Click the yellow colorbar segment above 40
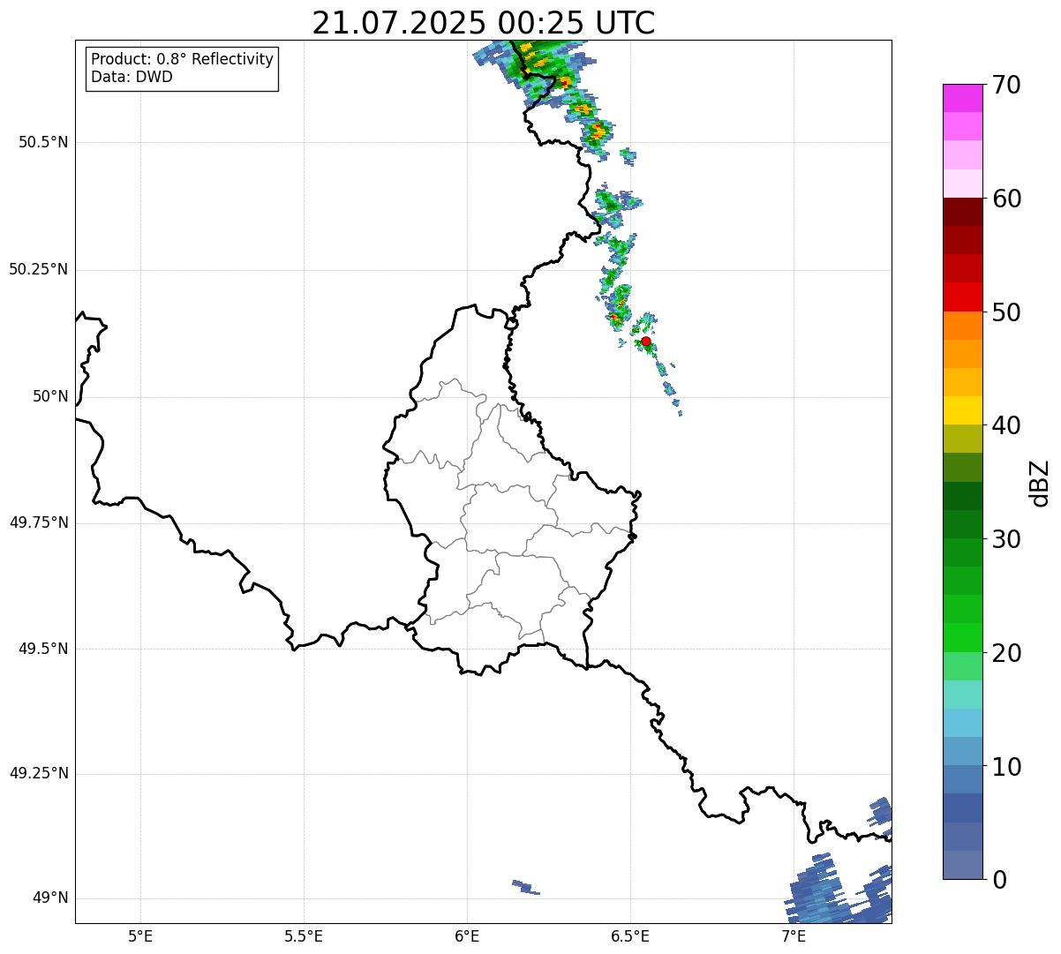This screenshot has width=1061, height=954. (963, 410)
